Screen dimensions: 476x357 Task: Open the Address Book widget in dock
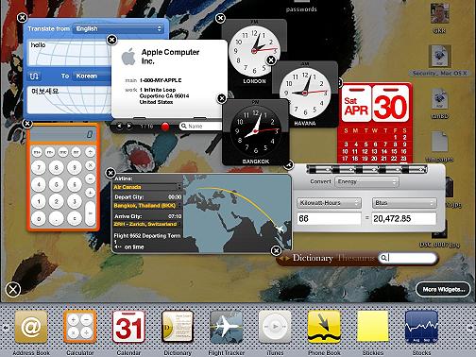pos(31,328)
